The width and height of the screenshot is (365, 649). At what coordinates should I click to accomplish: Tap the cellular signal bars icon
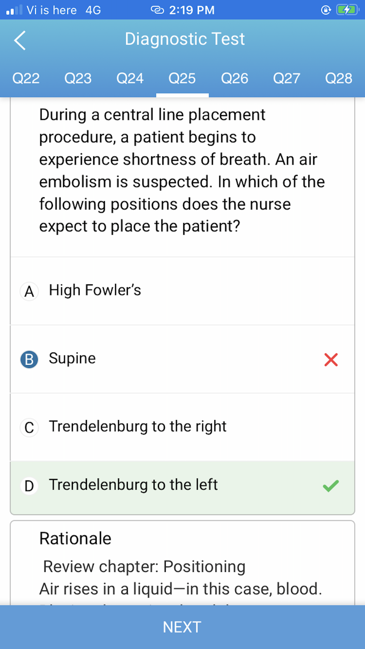point(14,10)
